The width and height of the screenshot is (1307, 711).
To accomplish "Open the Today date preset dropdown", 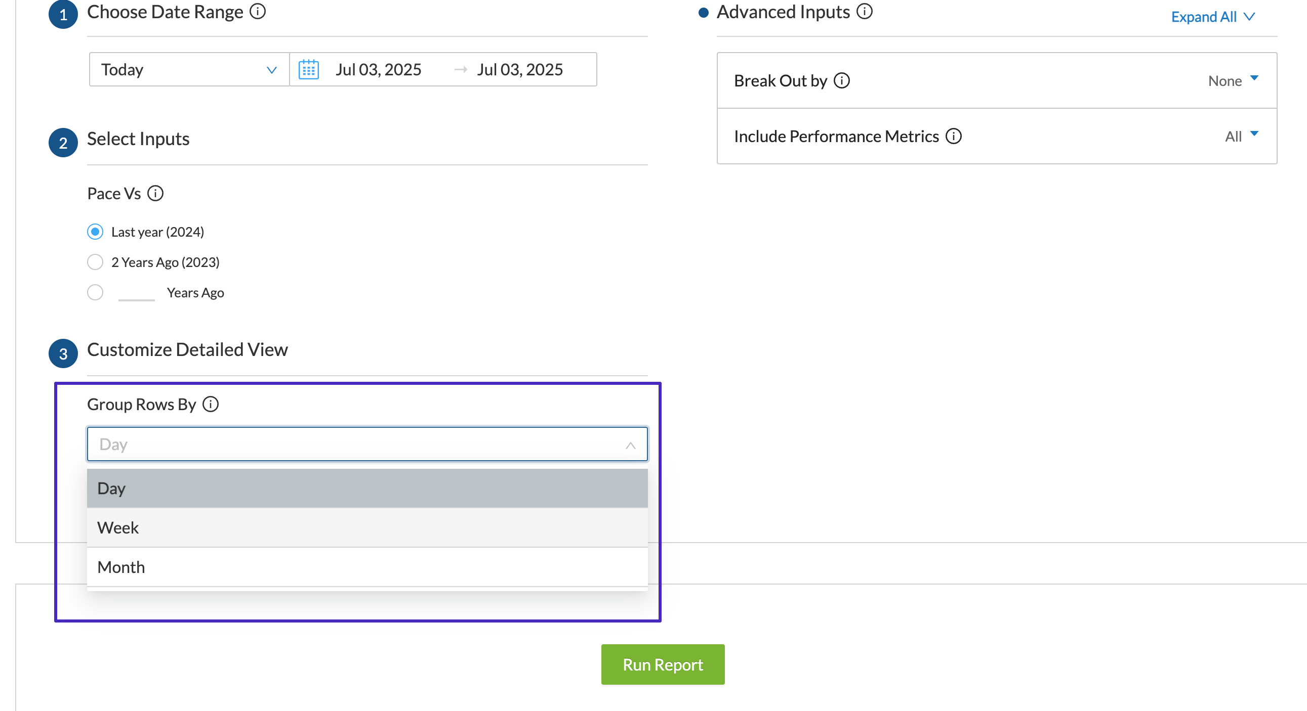I will [x=189, y=69].
